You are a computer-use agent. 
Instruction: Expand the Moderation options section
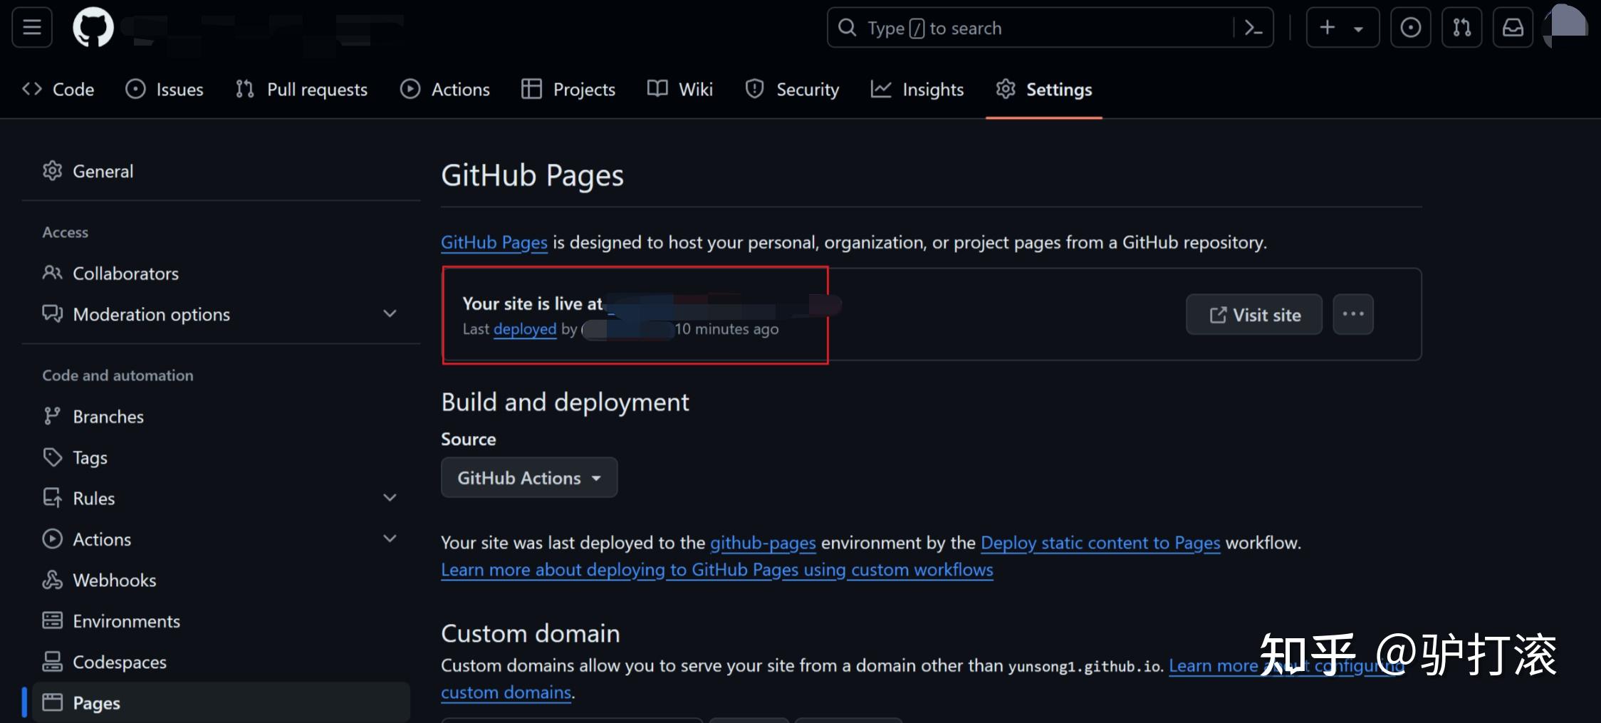pos(389,314)
